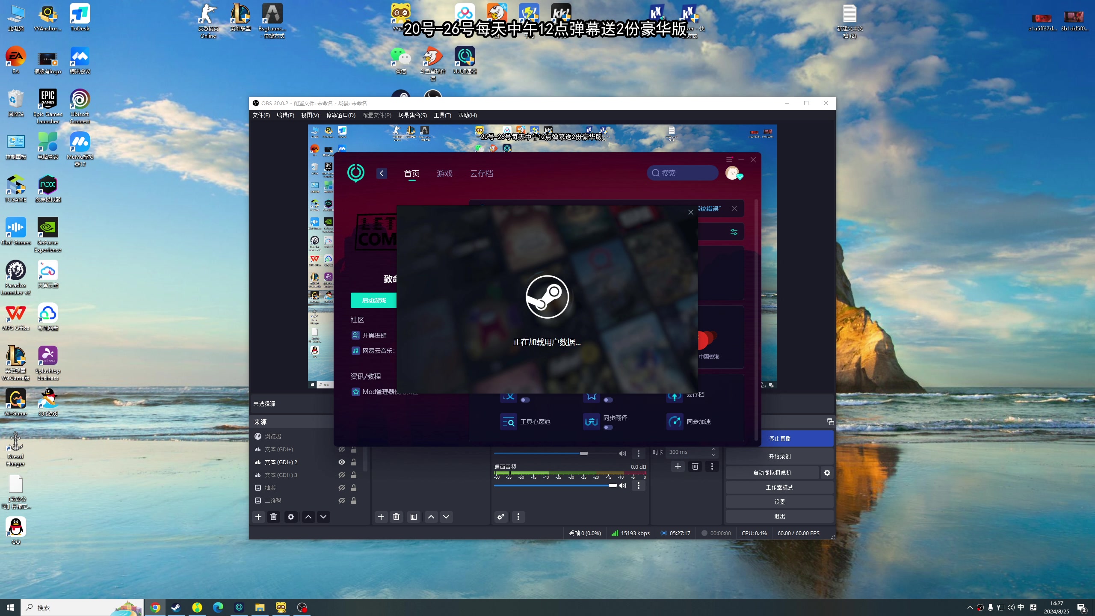Open scene filters icon in scenes toolbar

point(414,517)
